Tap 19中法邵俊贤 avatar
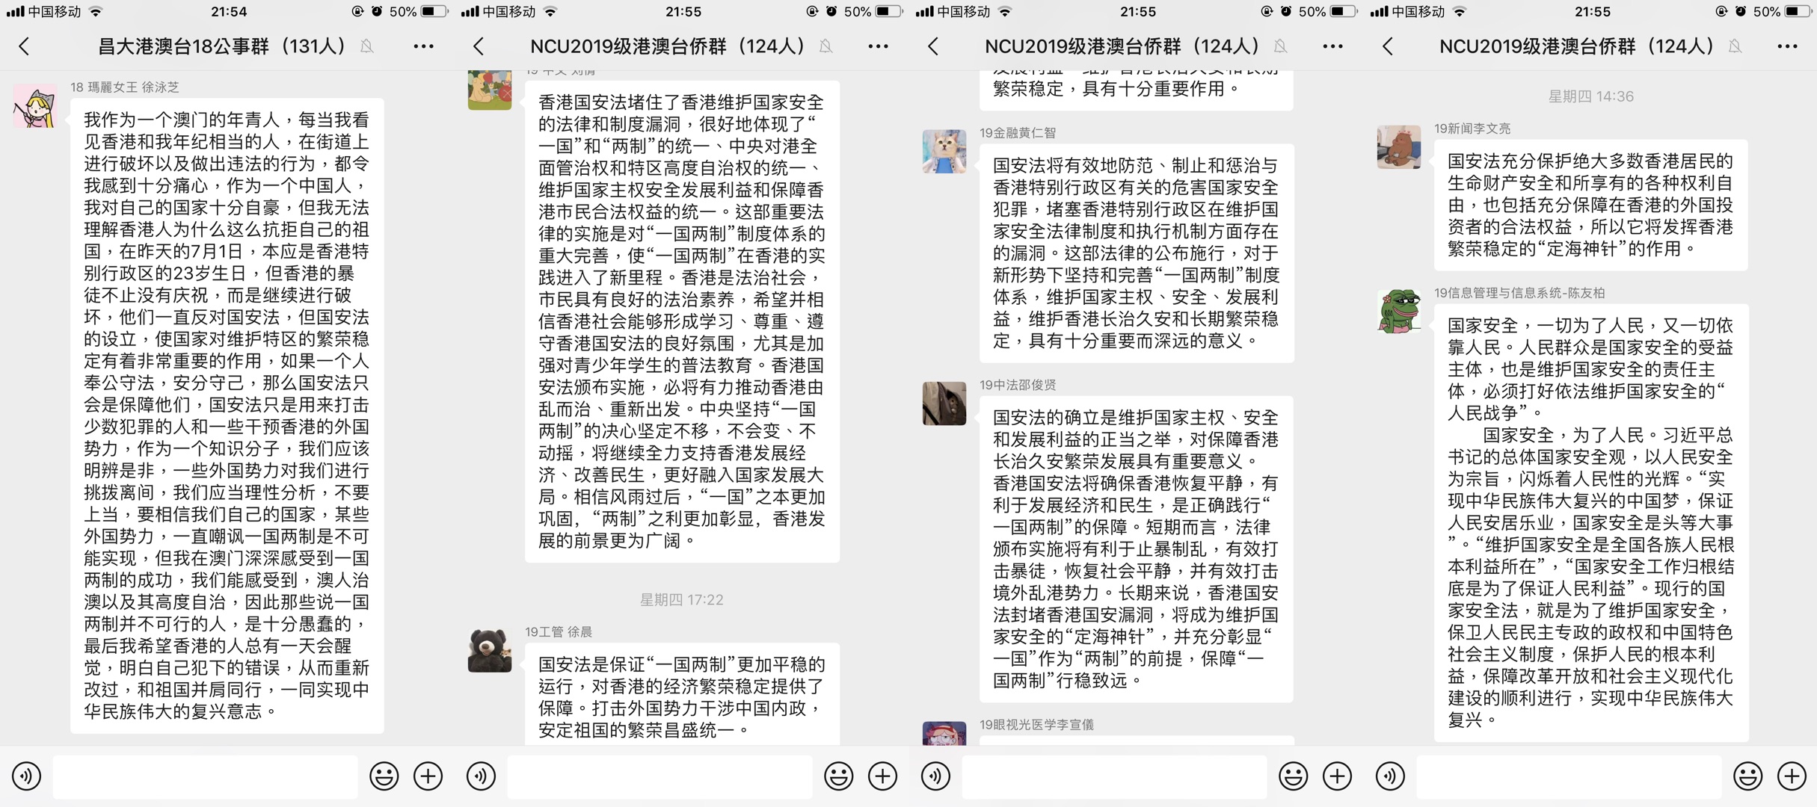The image size is (1817, 807). [944, 403]
